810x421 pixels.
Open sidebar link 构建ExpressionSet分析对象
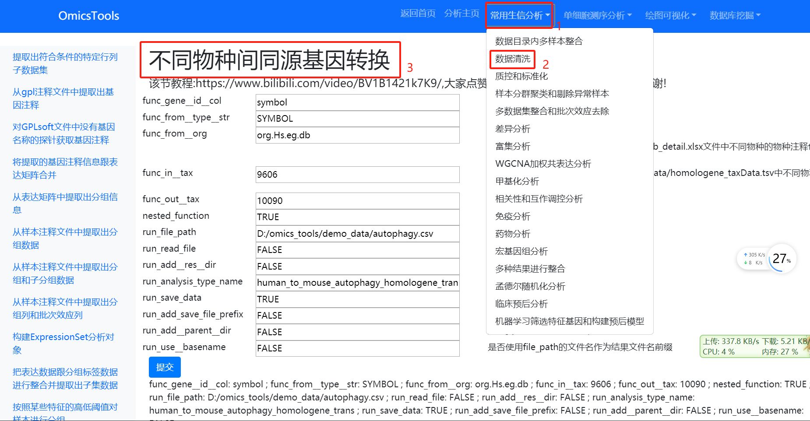[63, 344]
